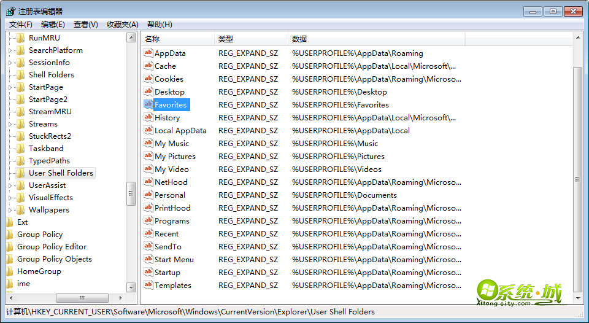Open the 文件(F) menu
The height and width of the screenshot is (323, 589).
click(21, 25)
